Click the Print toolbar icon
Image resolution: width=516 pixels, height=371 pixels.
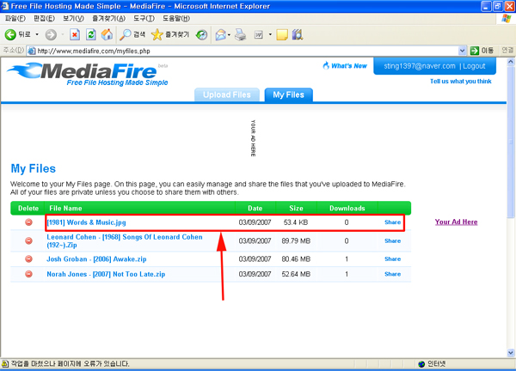click(x=241, y=34)
